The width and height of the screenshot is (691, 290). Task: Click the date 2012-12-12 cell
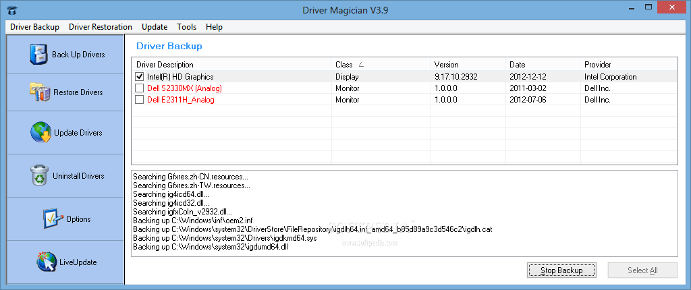coord(528,77)
